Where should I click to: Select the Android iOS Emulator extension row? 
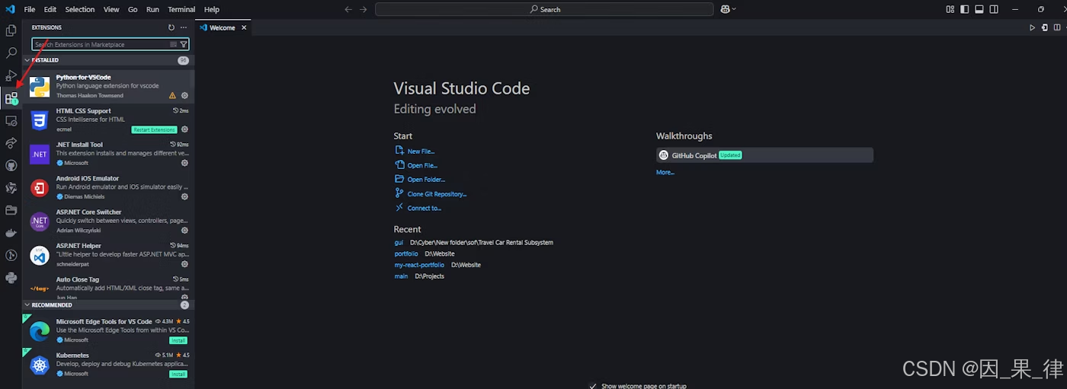point(107,187)
